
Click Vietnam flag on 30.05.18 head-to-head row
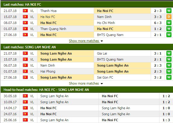(x=25, y=96)
